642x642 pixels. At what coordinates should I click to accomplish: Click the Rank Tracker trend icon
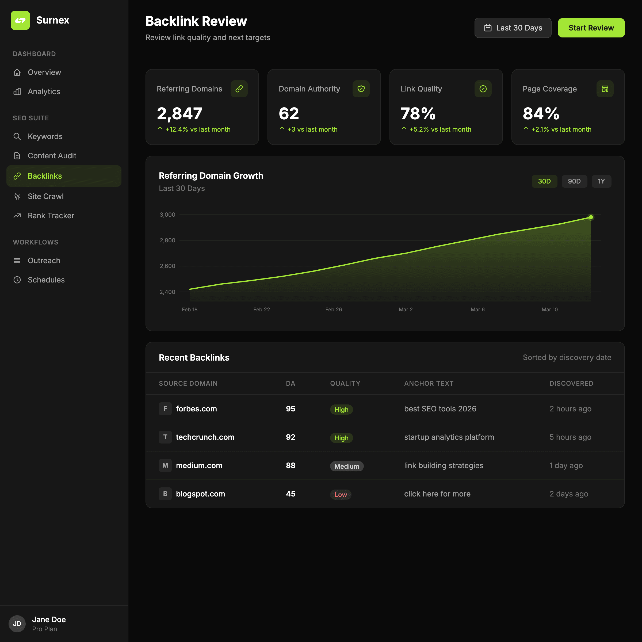[x=17, y=216]
